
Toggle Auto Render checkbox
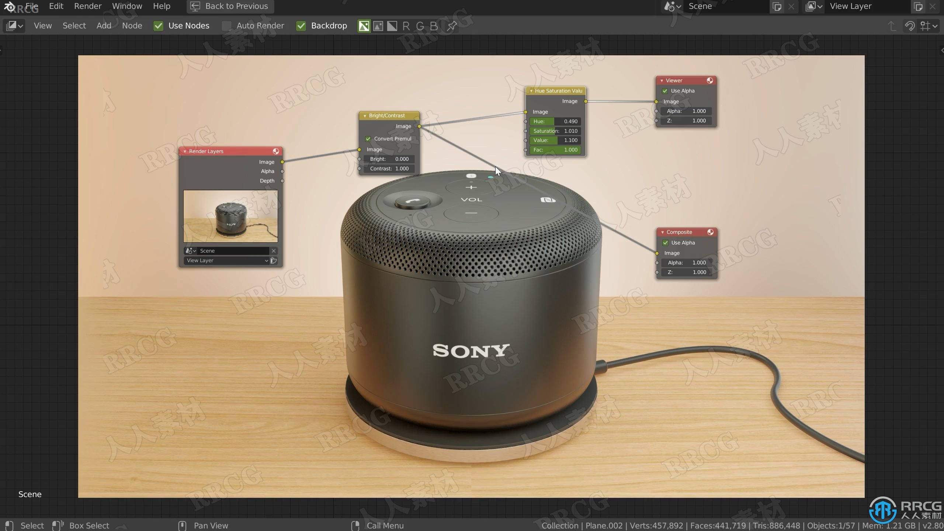[226, 26]
